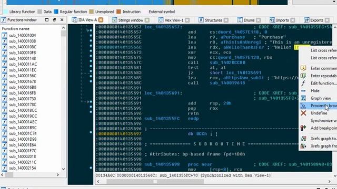Viewport: 337px width, 189px height.
Task: Choose Xrefs graph to from context menu
Action: pos(318,139)
